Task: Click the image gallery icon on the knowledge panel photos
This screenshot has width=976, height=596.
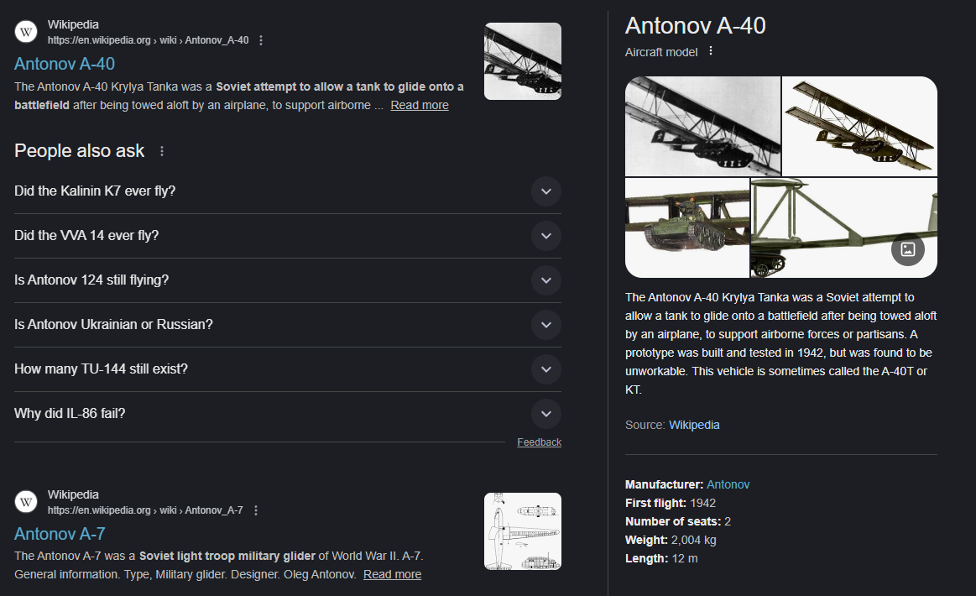Action: coord(908,249)
